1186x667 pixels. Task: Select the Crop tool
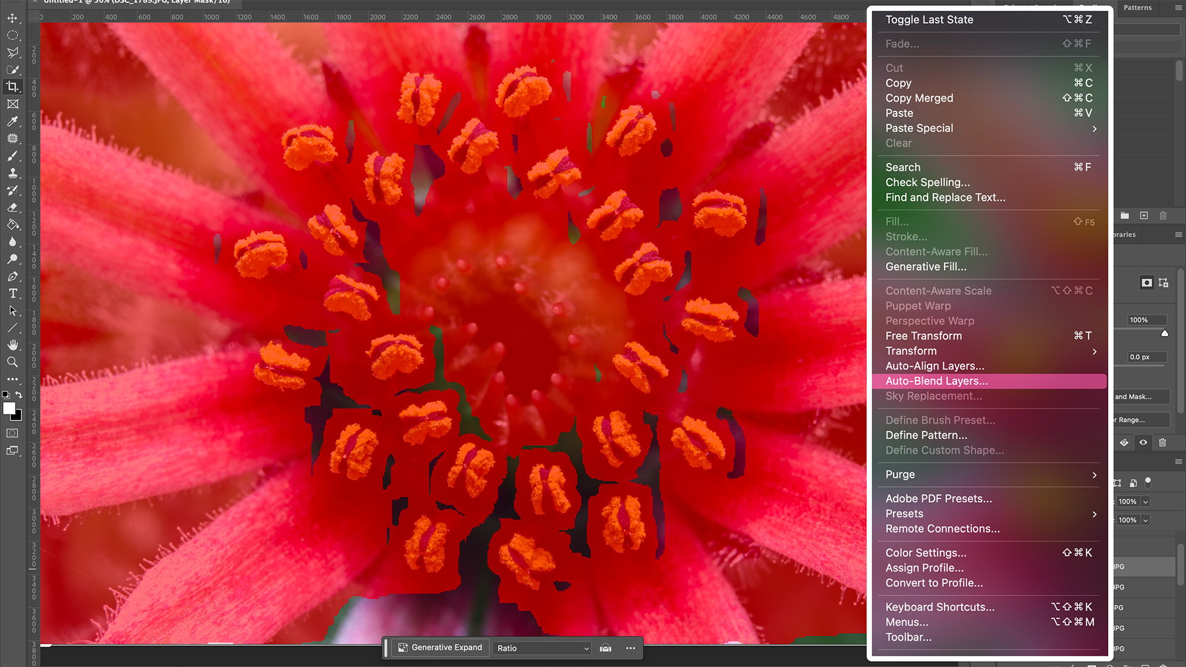click(x=12, y=87)
